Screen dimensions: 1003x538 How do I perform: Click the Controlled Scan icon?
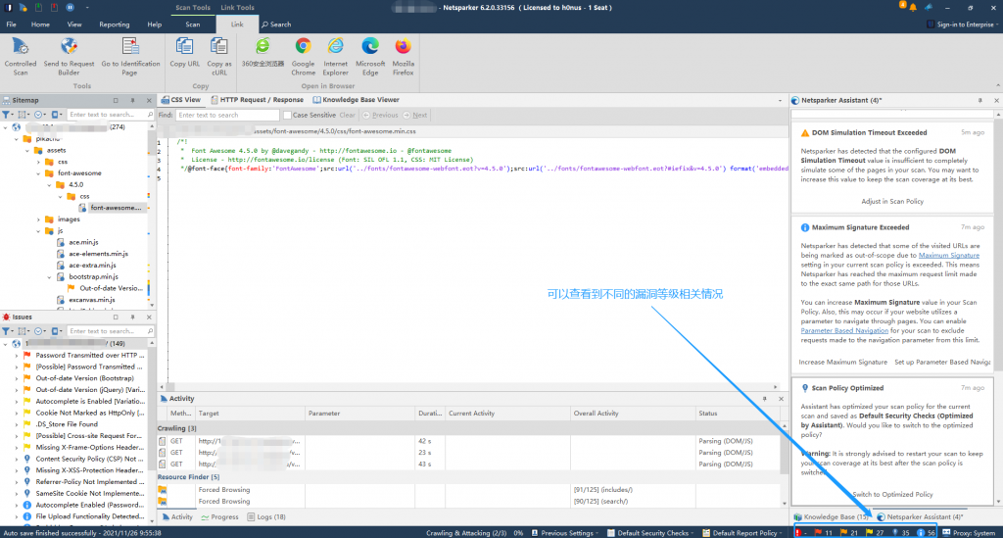tap(21, 47)
